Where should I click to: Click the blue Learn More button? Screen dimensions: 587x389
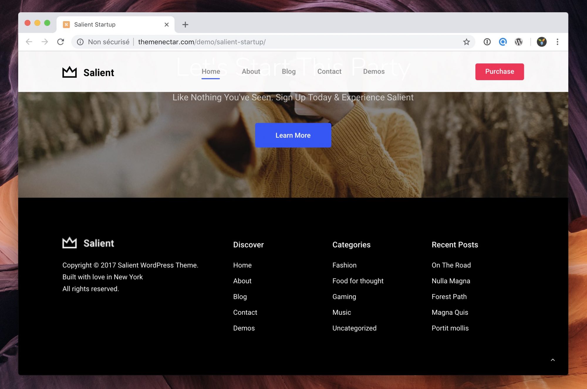pos(293,135)
